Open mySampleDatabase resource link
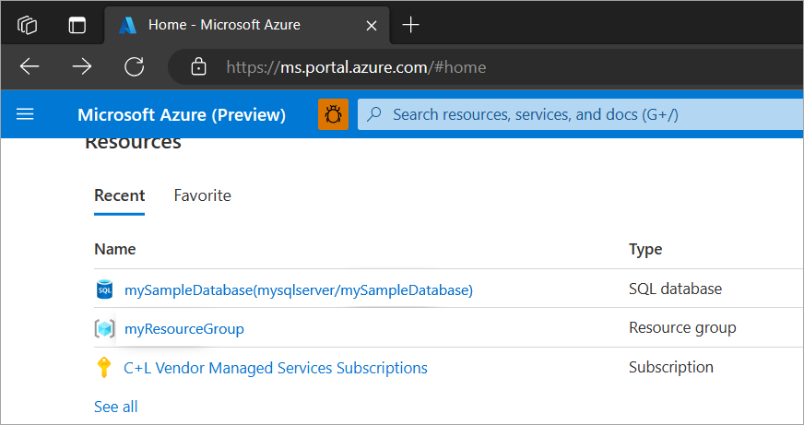Screen dimensions: 804x425 (299, 290)
